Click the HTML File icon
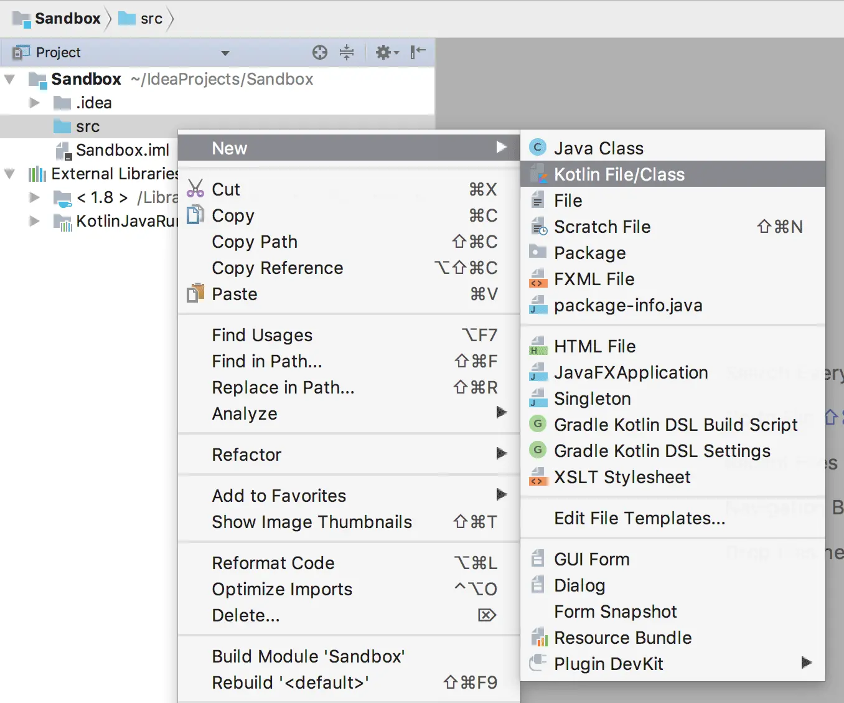The width and height of the screenshot is (844, 703). tap(538, 346)
